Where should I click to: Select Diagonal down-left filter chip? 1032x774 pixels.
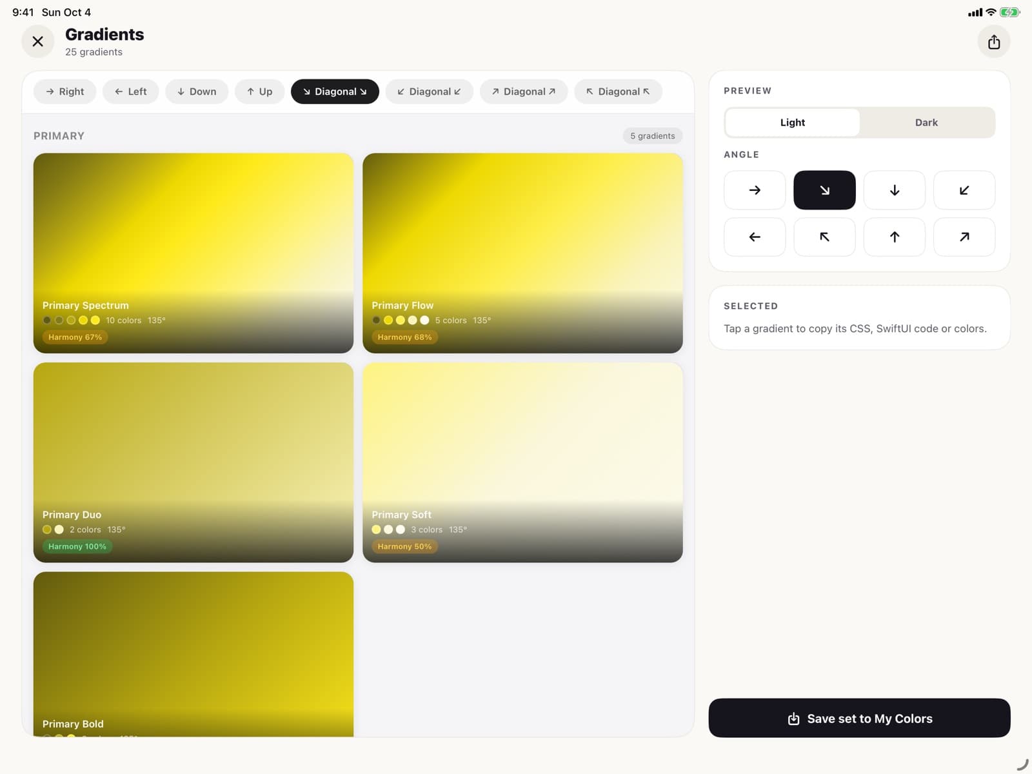pos(430,92)
